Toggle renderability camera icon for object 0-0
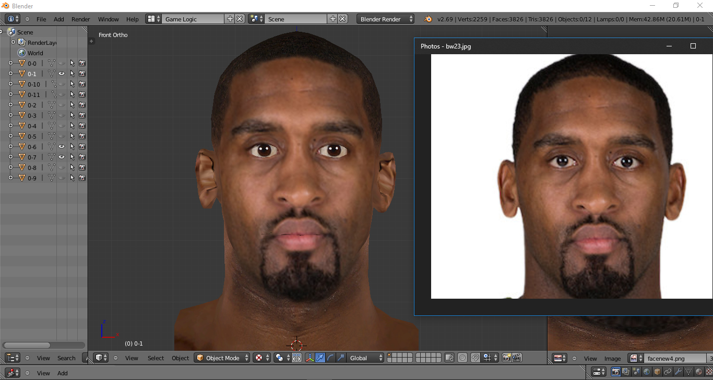This screenshot has width=713, height=380. [82, 63]
